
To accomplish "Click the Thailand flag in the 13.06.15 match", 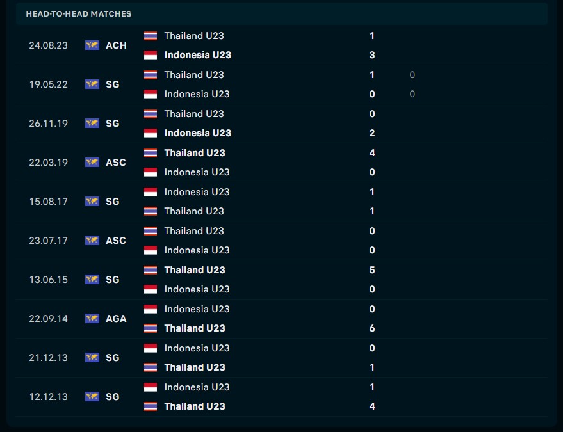I will [x=151, y=270].
